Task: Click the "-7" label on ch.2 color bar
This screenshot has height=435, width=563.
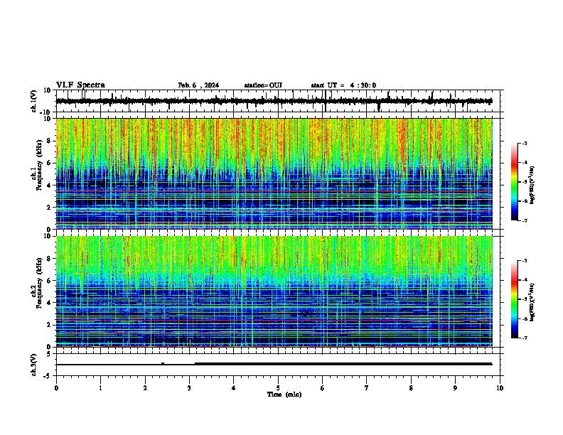Action: click(x=524, y=338)
